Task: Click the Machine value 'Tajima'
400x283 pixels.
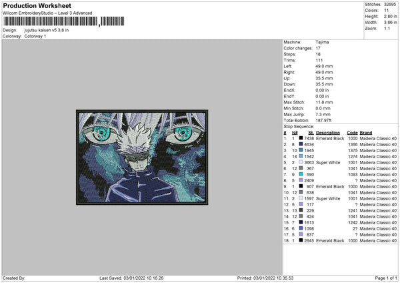Action: (x=322, y=42)
